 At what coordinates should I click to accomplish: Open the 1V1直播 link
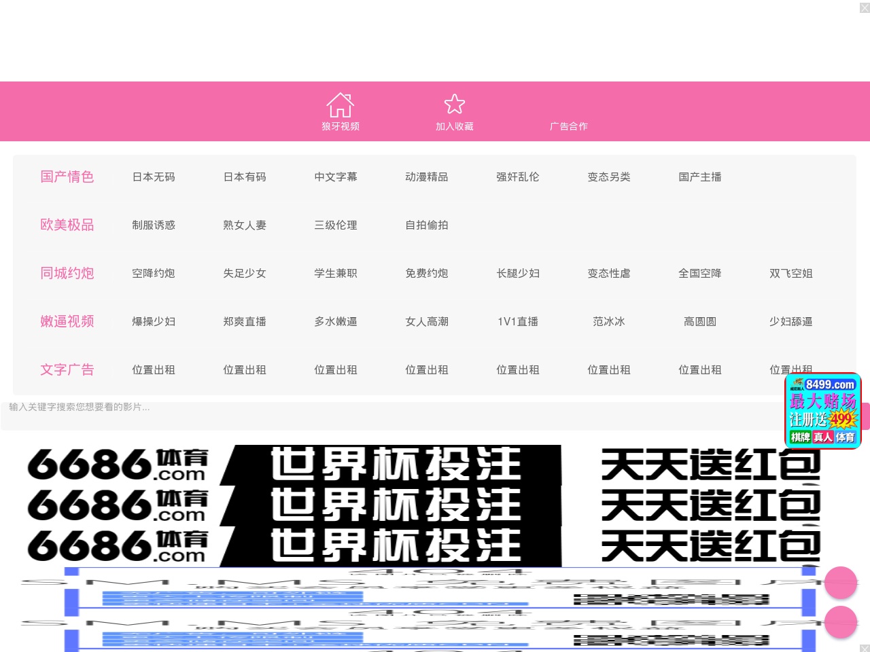(518, 321)
